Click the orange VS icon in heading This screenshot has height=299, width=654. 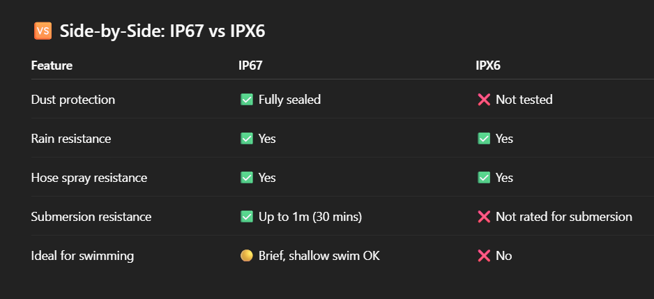43,31
